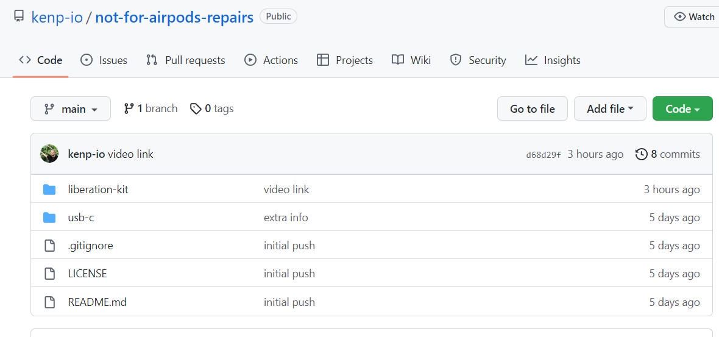This screenshot has height=337, width=719.
Task: Click the commits history clock icon
Action: tap(641, 154)
